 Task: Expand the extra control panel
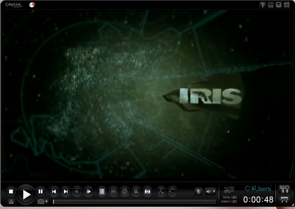(x=284, y=200)
